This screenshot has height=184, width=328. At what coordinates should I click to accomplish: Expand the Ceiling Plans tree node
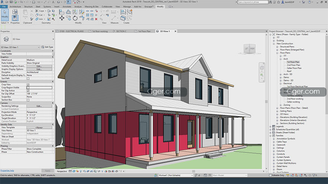point(277,111)
